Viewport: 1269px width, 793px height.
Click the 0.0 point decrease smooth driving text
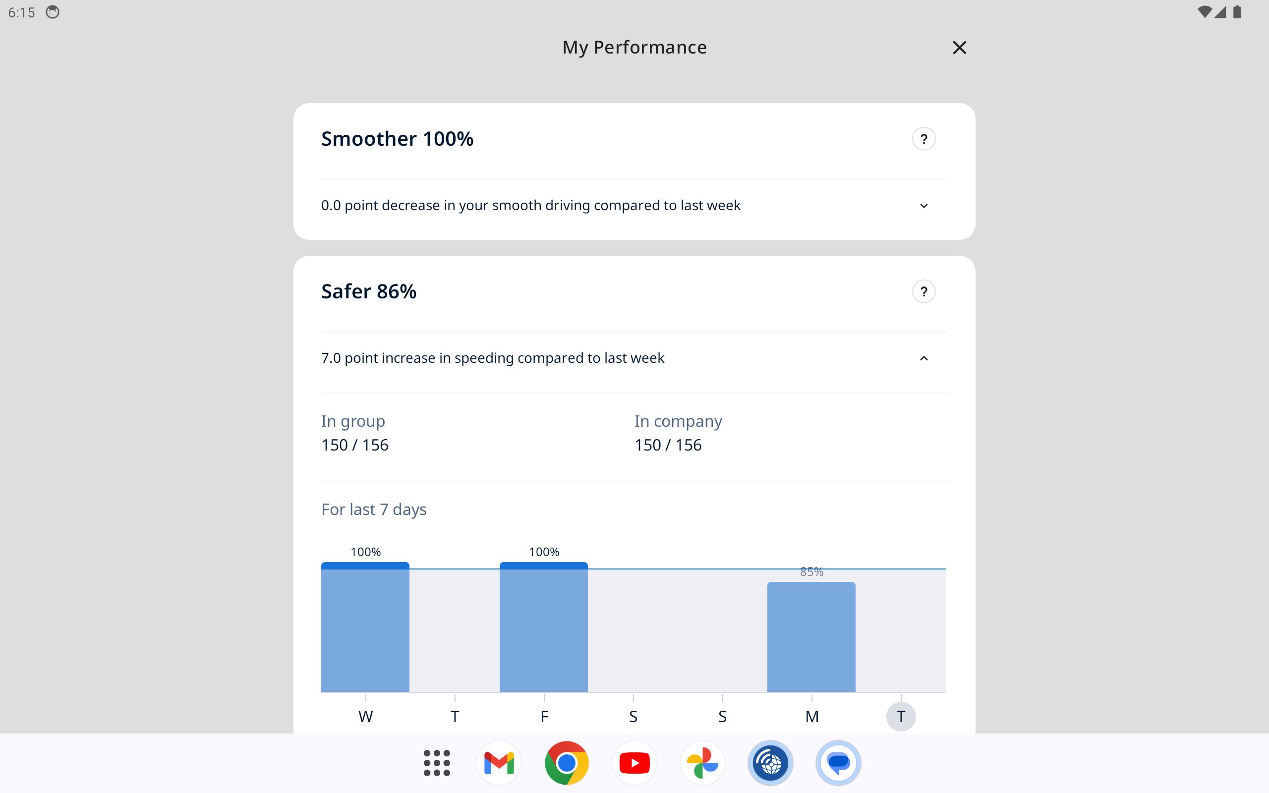click(531, 206)
